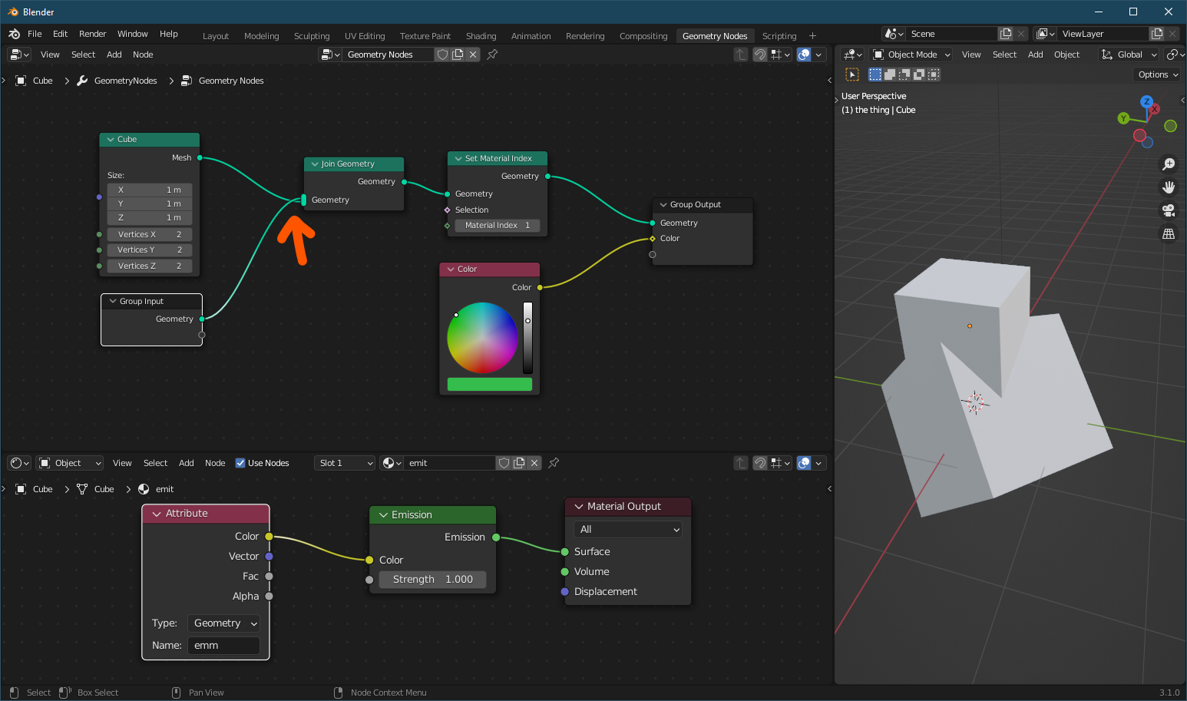Screen dimensions: 1187x701
Task: Unlink the emit material
Action: [x=534, y=463]
